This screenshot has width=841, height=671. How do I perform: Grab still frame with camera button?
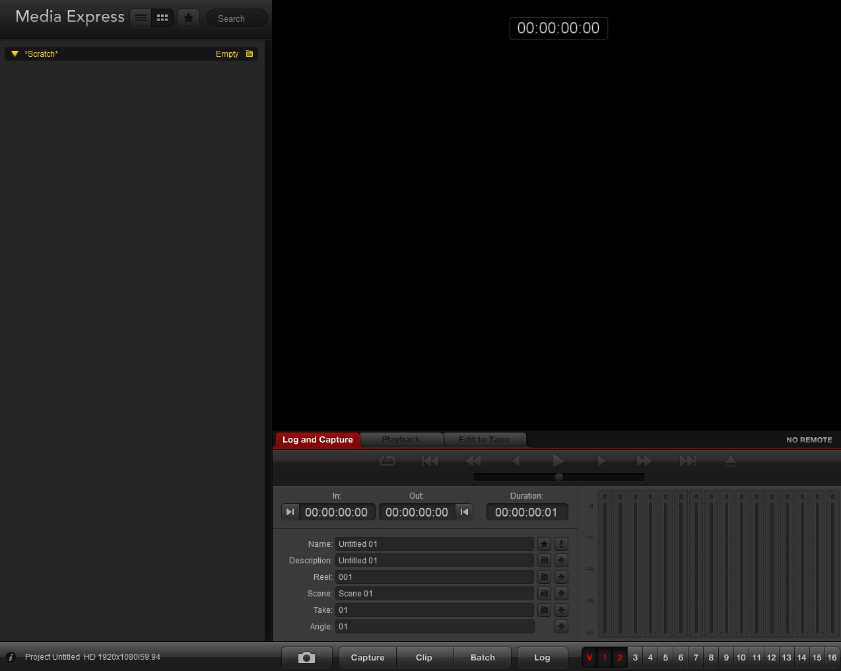306,658
